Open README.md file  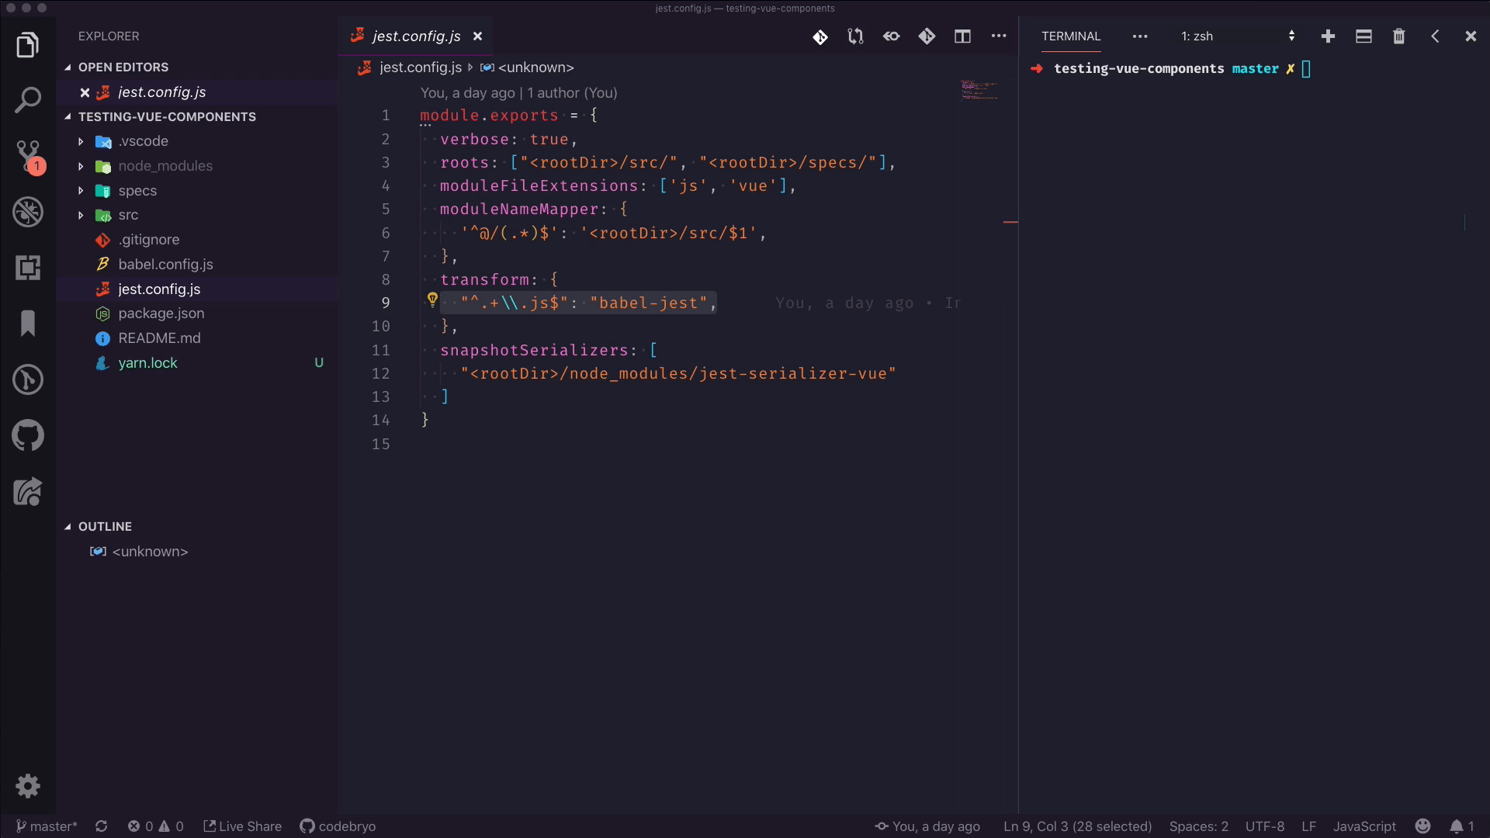pos(158,338)
